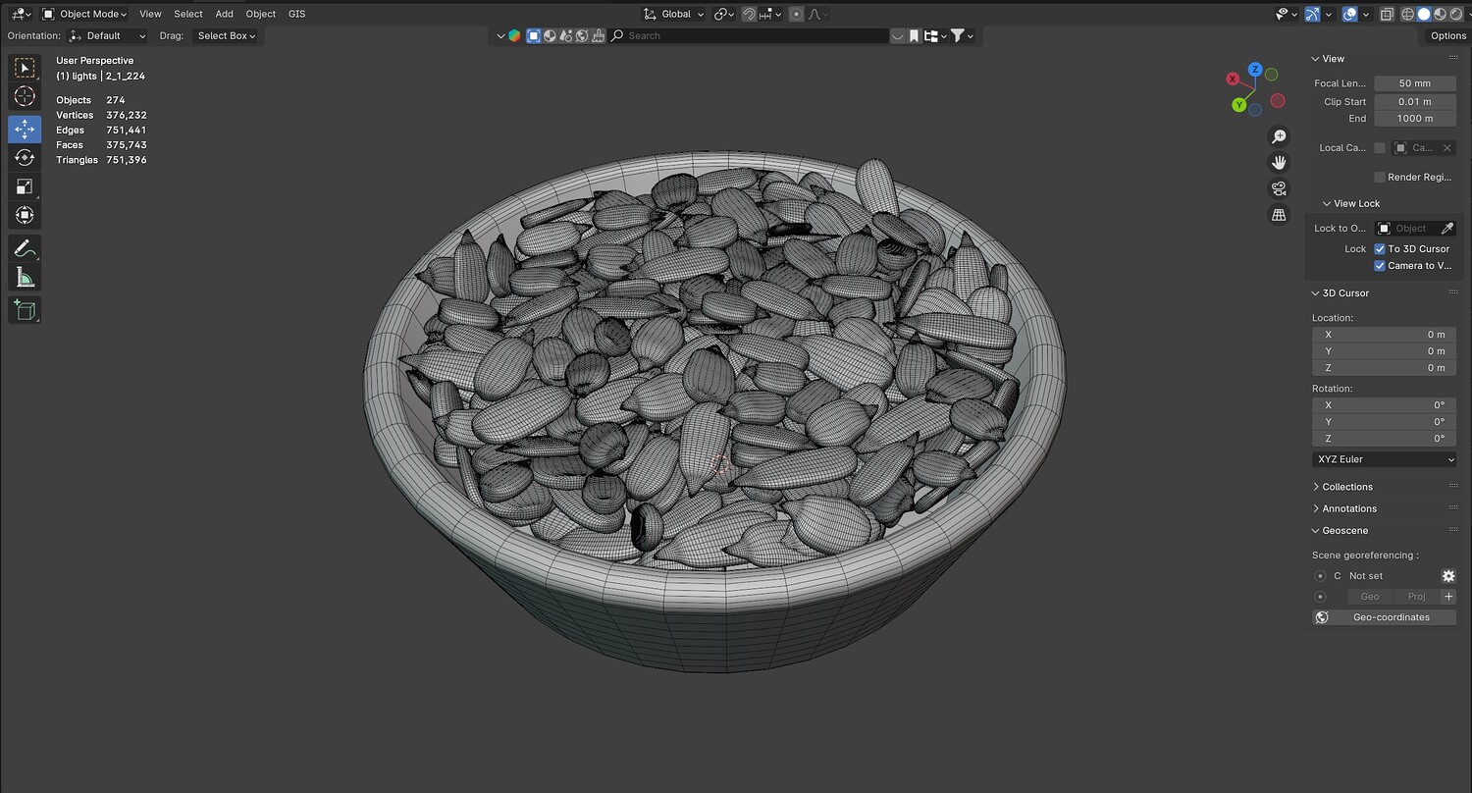
Task: Choose the Move tool
Action: (x=25, y=129)
